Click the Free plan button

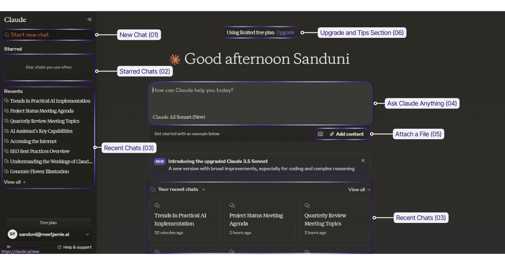coord(48,223)
